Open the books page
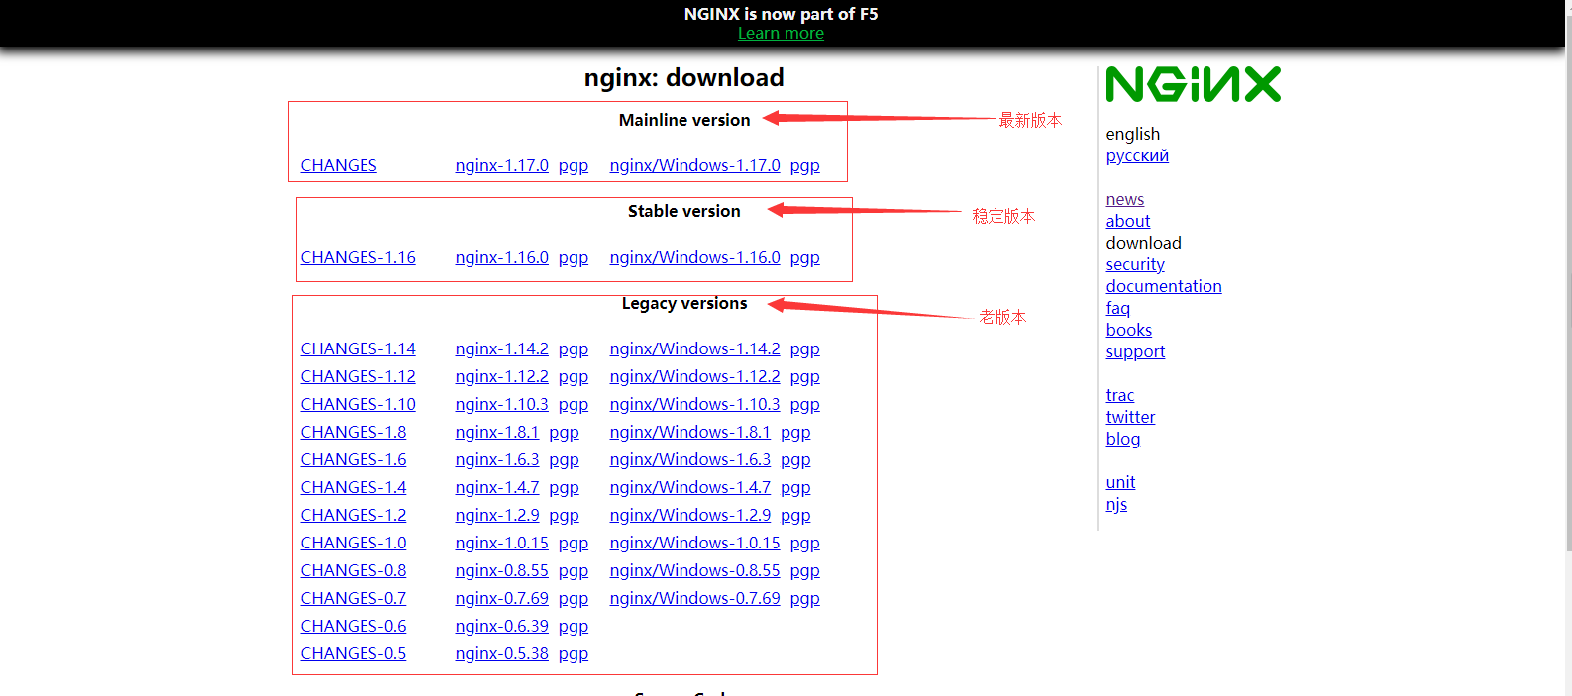1572x696 pixels. (x=1129, y=330)
